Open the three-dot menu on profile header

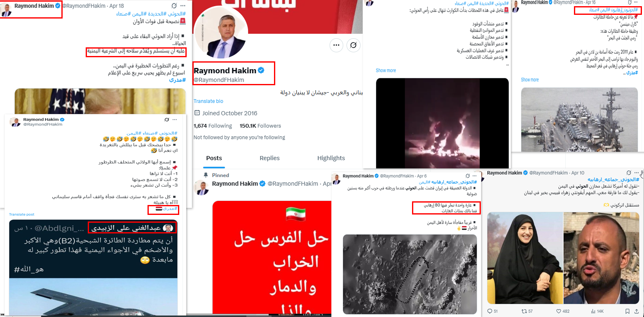point(336,44)
